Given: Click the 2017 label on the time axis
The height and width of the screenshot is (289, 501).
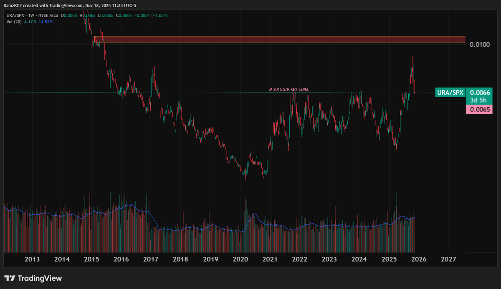Looking at the screenshot, I should click(x=151, y=259).
